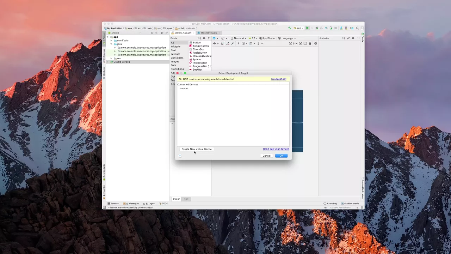
Task: Click Create New Virtual Device button
Action: point(197,149)
